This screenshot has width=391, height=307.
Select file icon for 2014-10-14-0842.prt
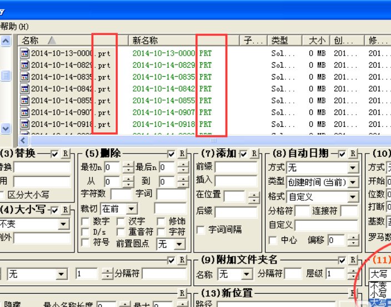pyautogui.click(x=24, y=88)
